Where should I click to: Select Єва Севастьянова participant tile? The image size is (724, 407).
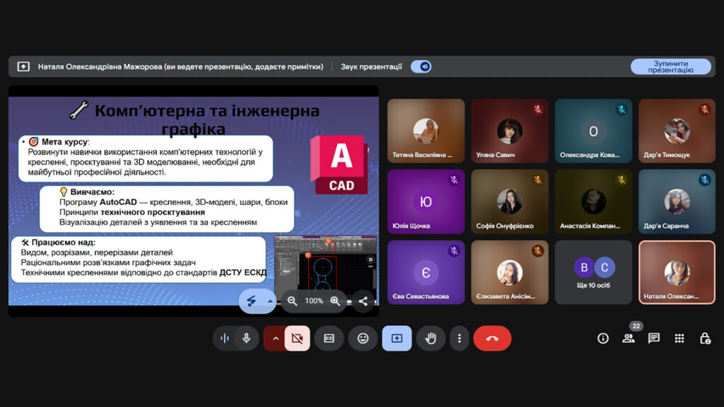coord(426,272)
